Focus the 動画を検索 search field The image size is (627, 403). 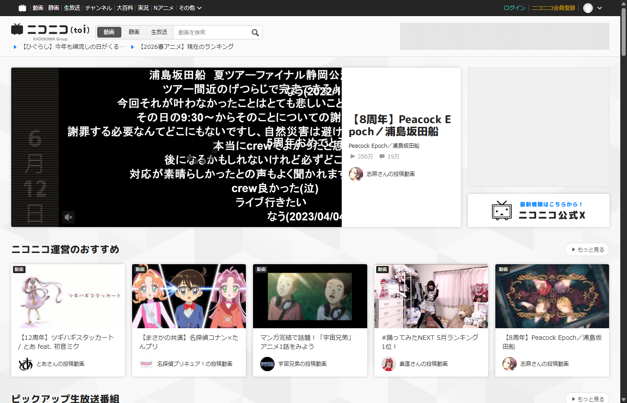point(211,32)
